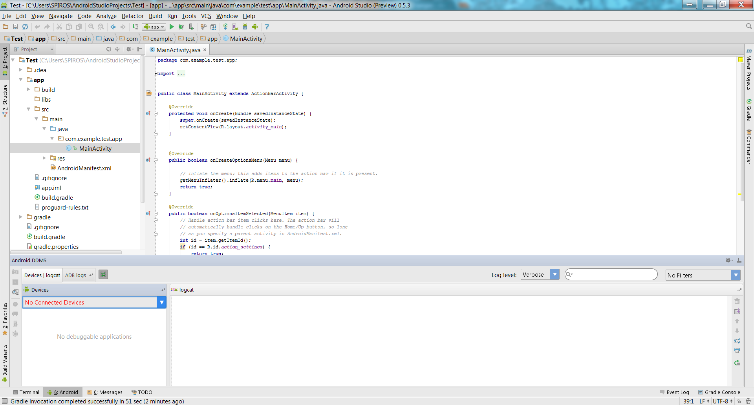Image resolution: width=754 pixels, height=405 pixels.
Task: Toggle the Structure tool window side tab
Action: pos(5,100)
